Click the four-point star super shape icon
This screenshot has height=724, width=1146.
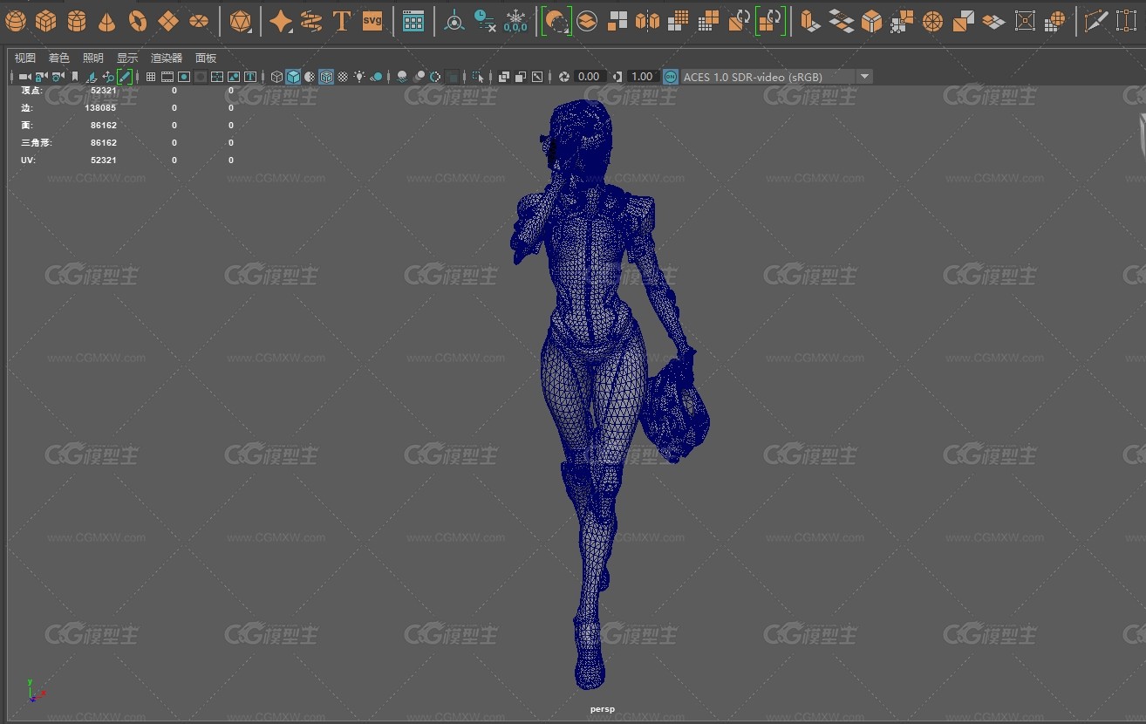point(281,20)
